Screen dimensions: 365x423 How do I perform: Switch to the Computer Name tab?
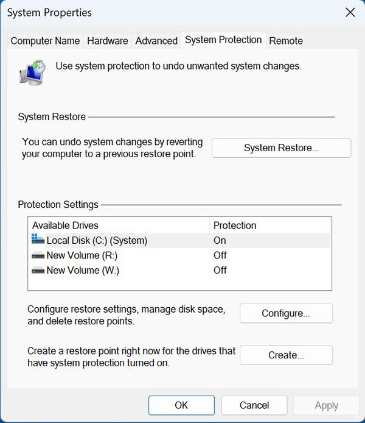point(45,41)
